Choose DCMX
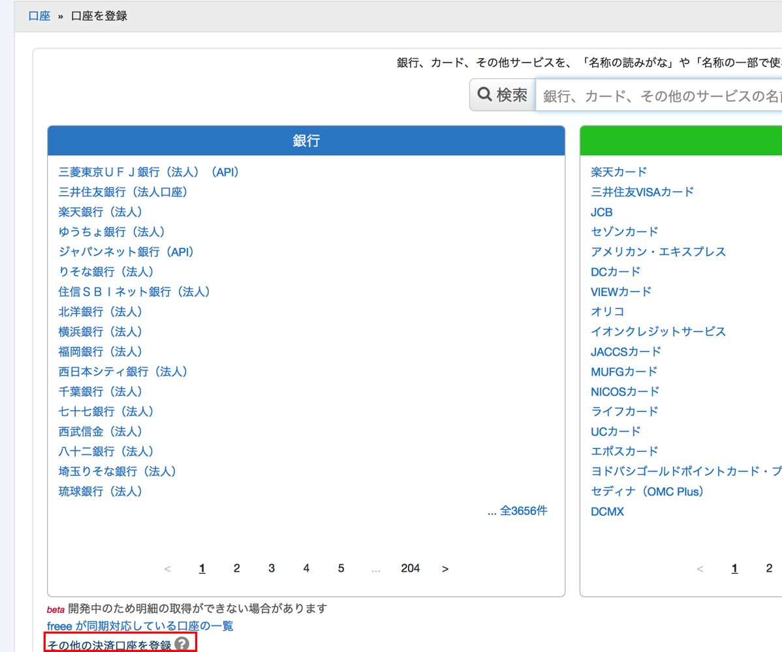782x652 pixels. pyautogui.click(x=608, y=512)
